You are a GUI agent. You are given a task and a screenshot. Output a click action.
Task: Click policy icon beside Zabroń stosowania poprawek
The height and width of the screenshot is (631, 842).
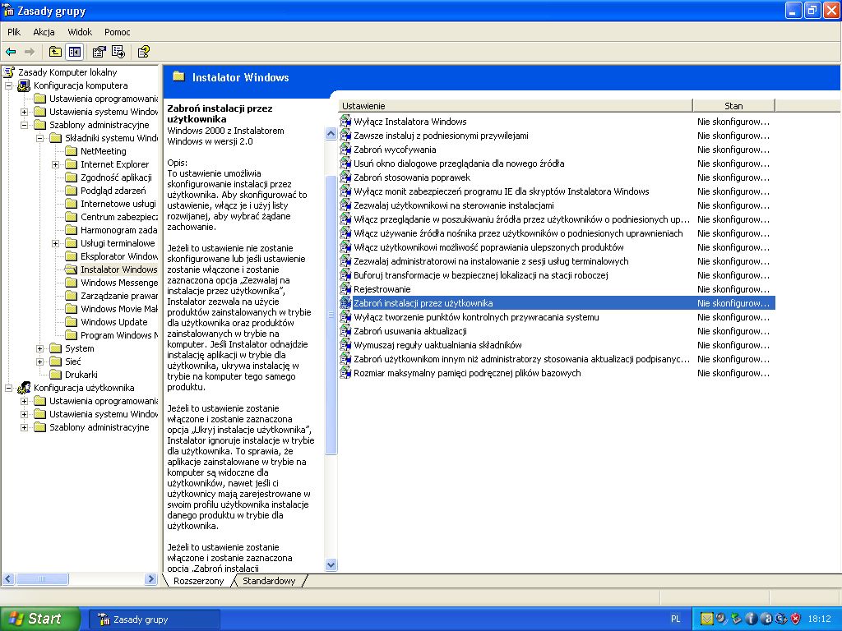(346, 177)
